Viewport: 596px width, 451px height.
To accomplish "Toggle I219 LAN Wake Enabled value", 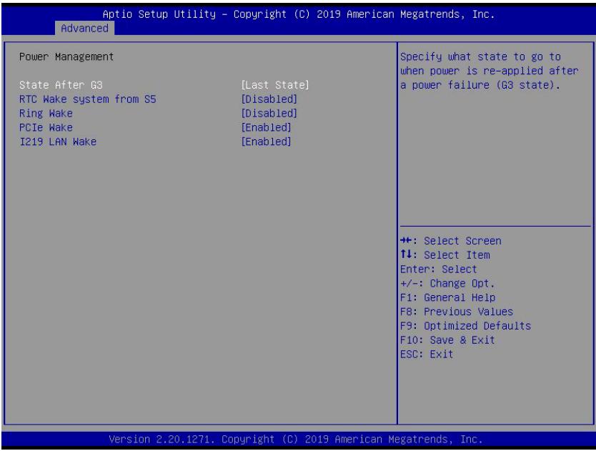I will [x=266, y=142].
